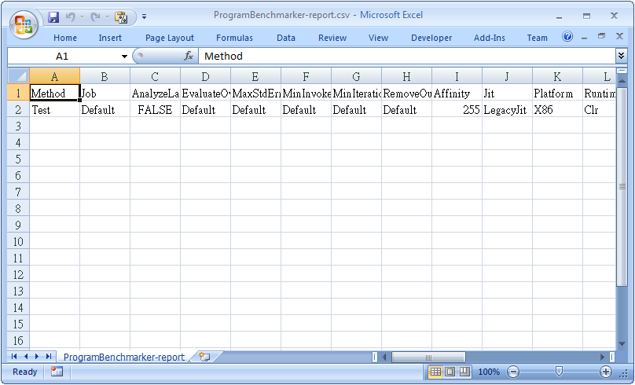
Task: Click the first sheet navigation arrow
Action: coord(15,356)
